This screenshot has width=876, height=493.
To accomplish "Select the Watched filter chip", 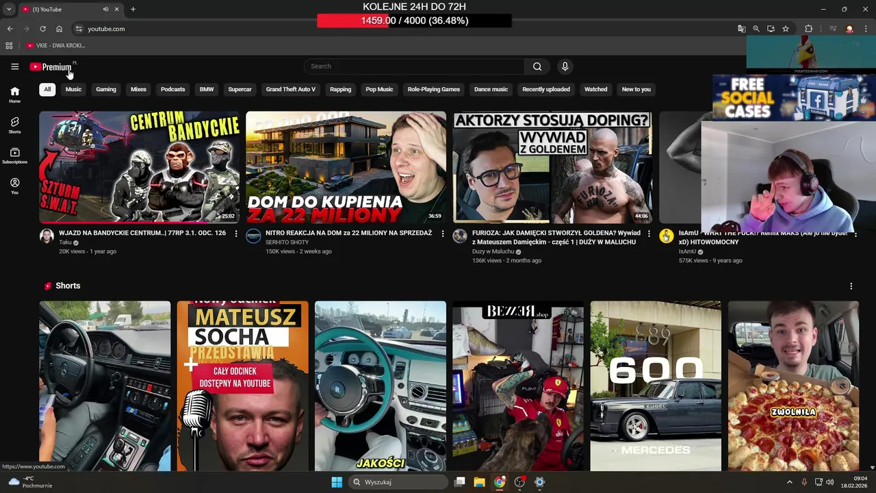I will (x=595, y=89).
